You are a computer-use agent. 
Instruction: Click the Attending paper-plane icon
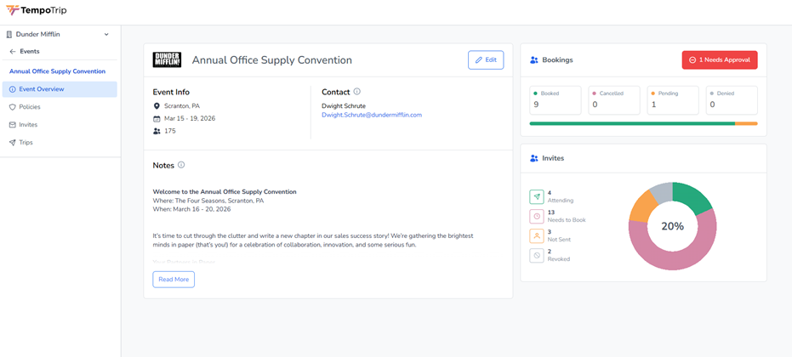536,196
